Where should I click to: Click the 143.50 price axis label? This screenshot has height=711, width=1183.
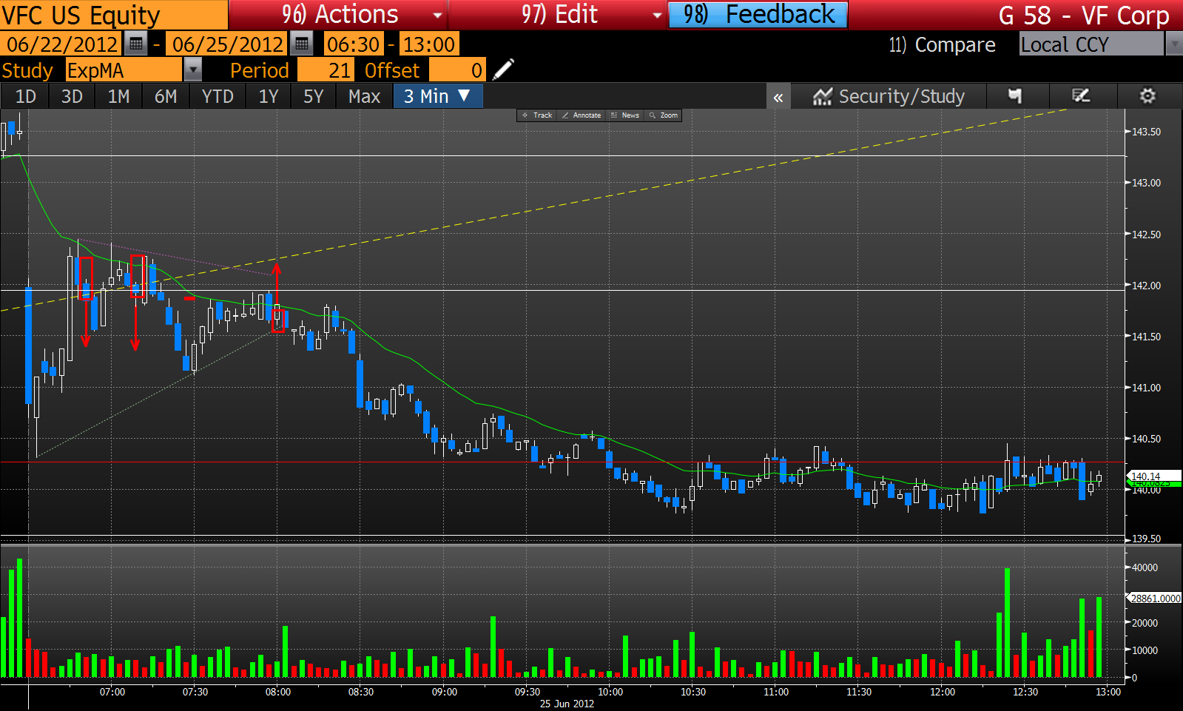click(1146, 132)
